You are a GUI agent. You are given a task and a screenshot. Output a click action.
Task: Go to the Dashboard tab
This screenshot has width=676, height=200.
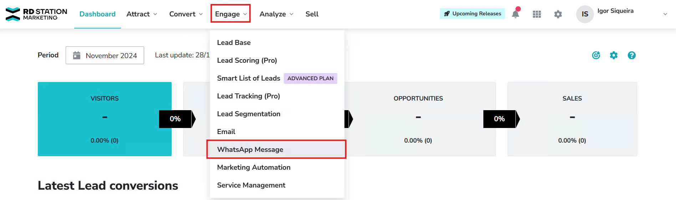97,14
